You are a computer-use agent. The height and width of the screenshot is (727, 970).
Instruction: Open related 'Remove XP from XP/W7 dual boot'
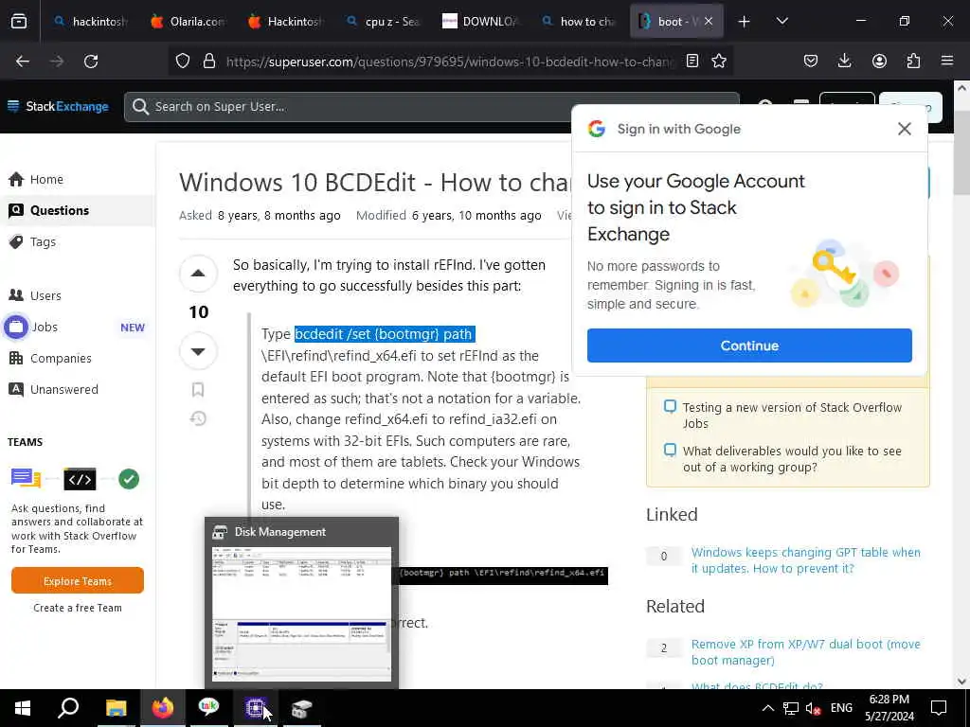805,652
